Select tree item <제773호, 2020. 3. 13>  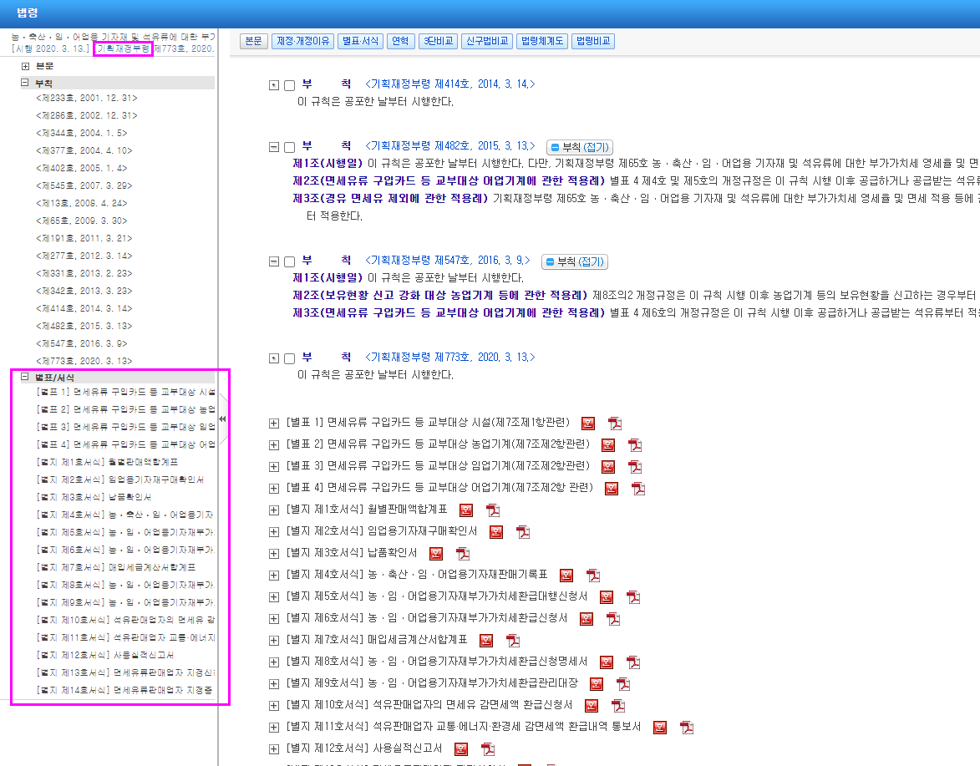tap(84, 361)
